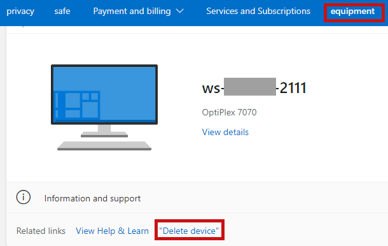388x246 pixels.
Task: Click the desktop computer device image
Action: [104, 107]
